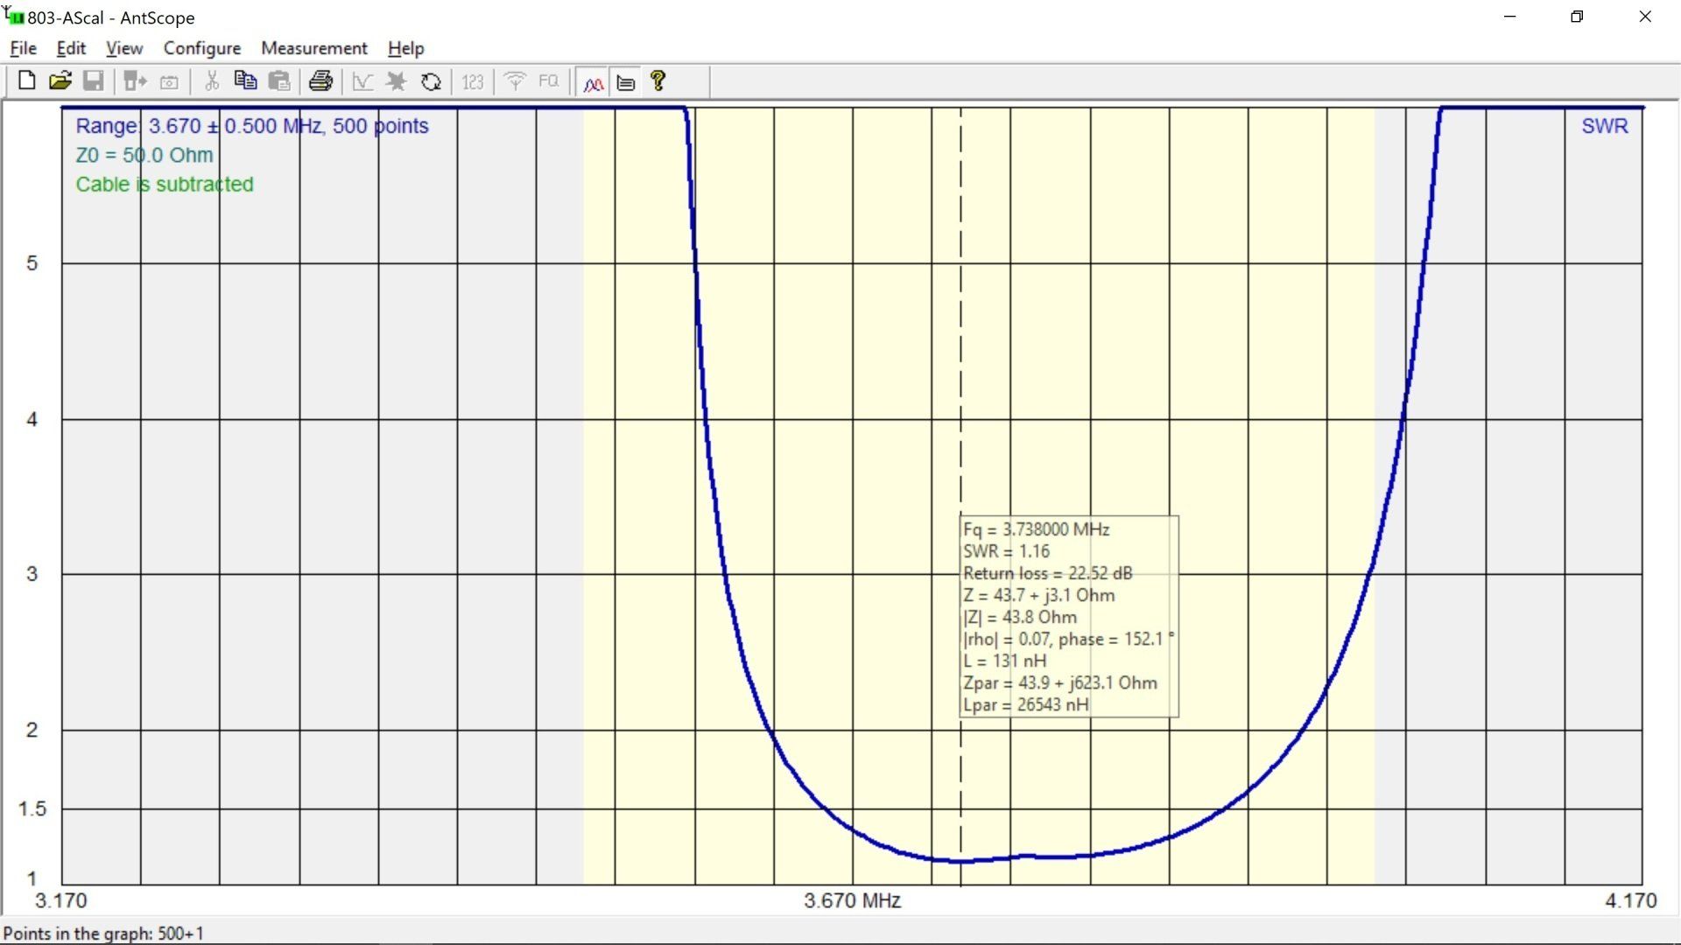Open the Measurement menu
Image resolution: width=1681 pixels, height=945 pixels.
[x=313, y=48]
